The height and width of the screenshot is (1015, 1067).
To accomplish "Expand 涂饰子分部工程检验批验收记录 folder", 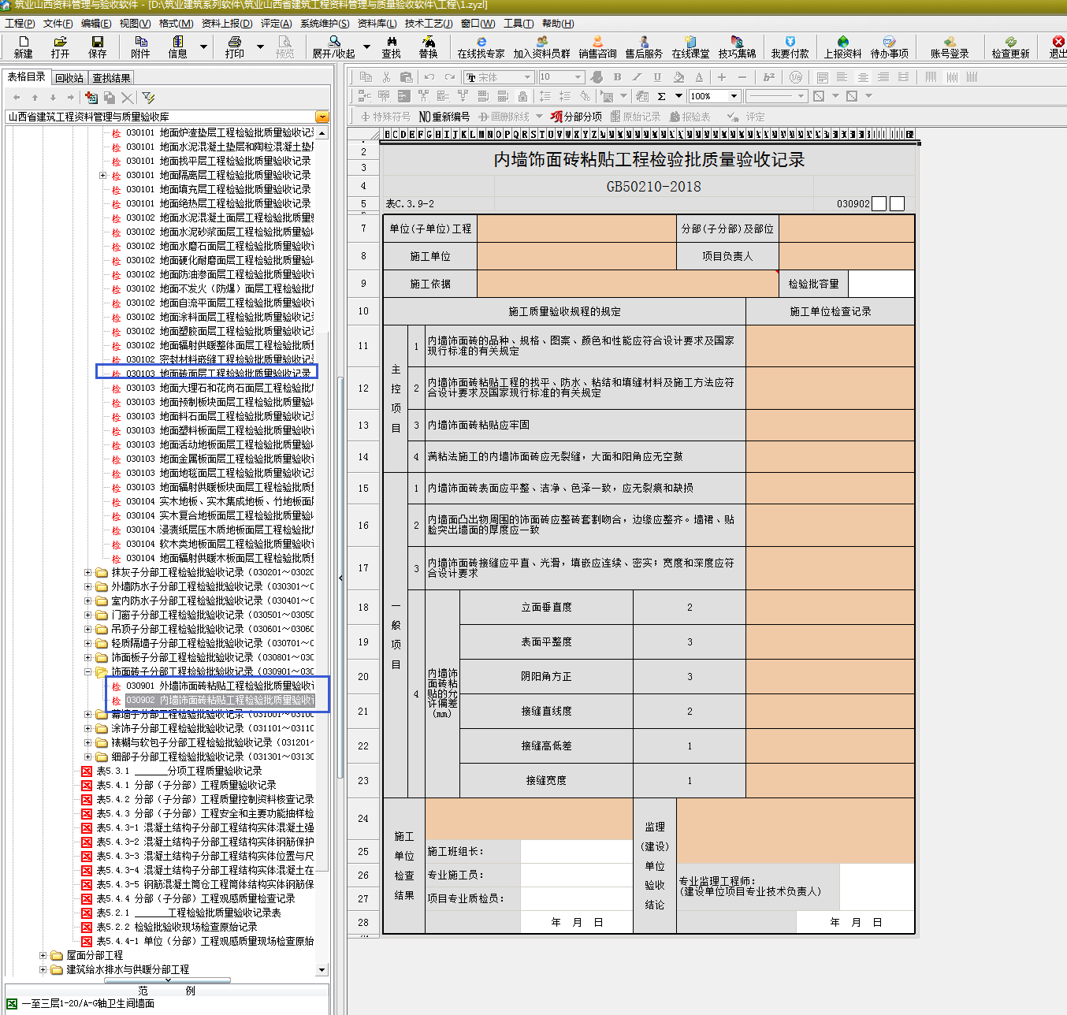I will (x=88, y=728).
